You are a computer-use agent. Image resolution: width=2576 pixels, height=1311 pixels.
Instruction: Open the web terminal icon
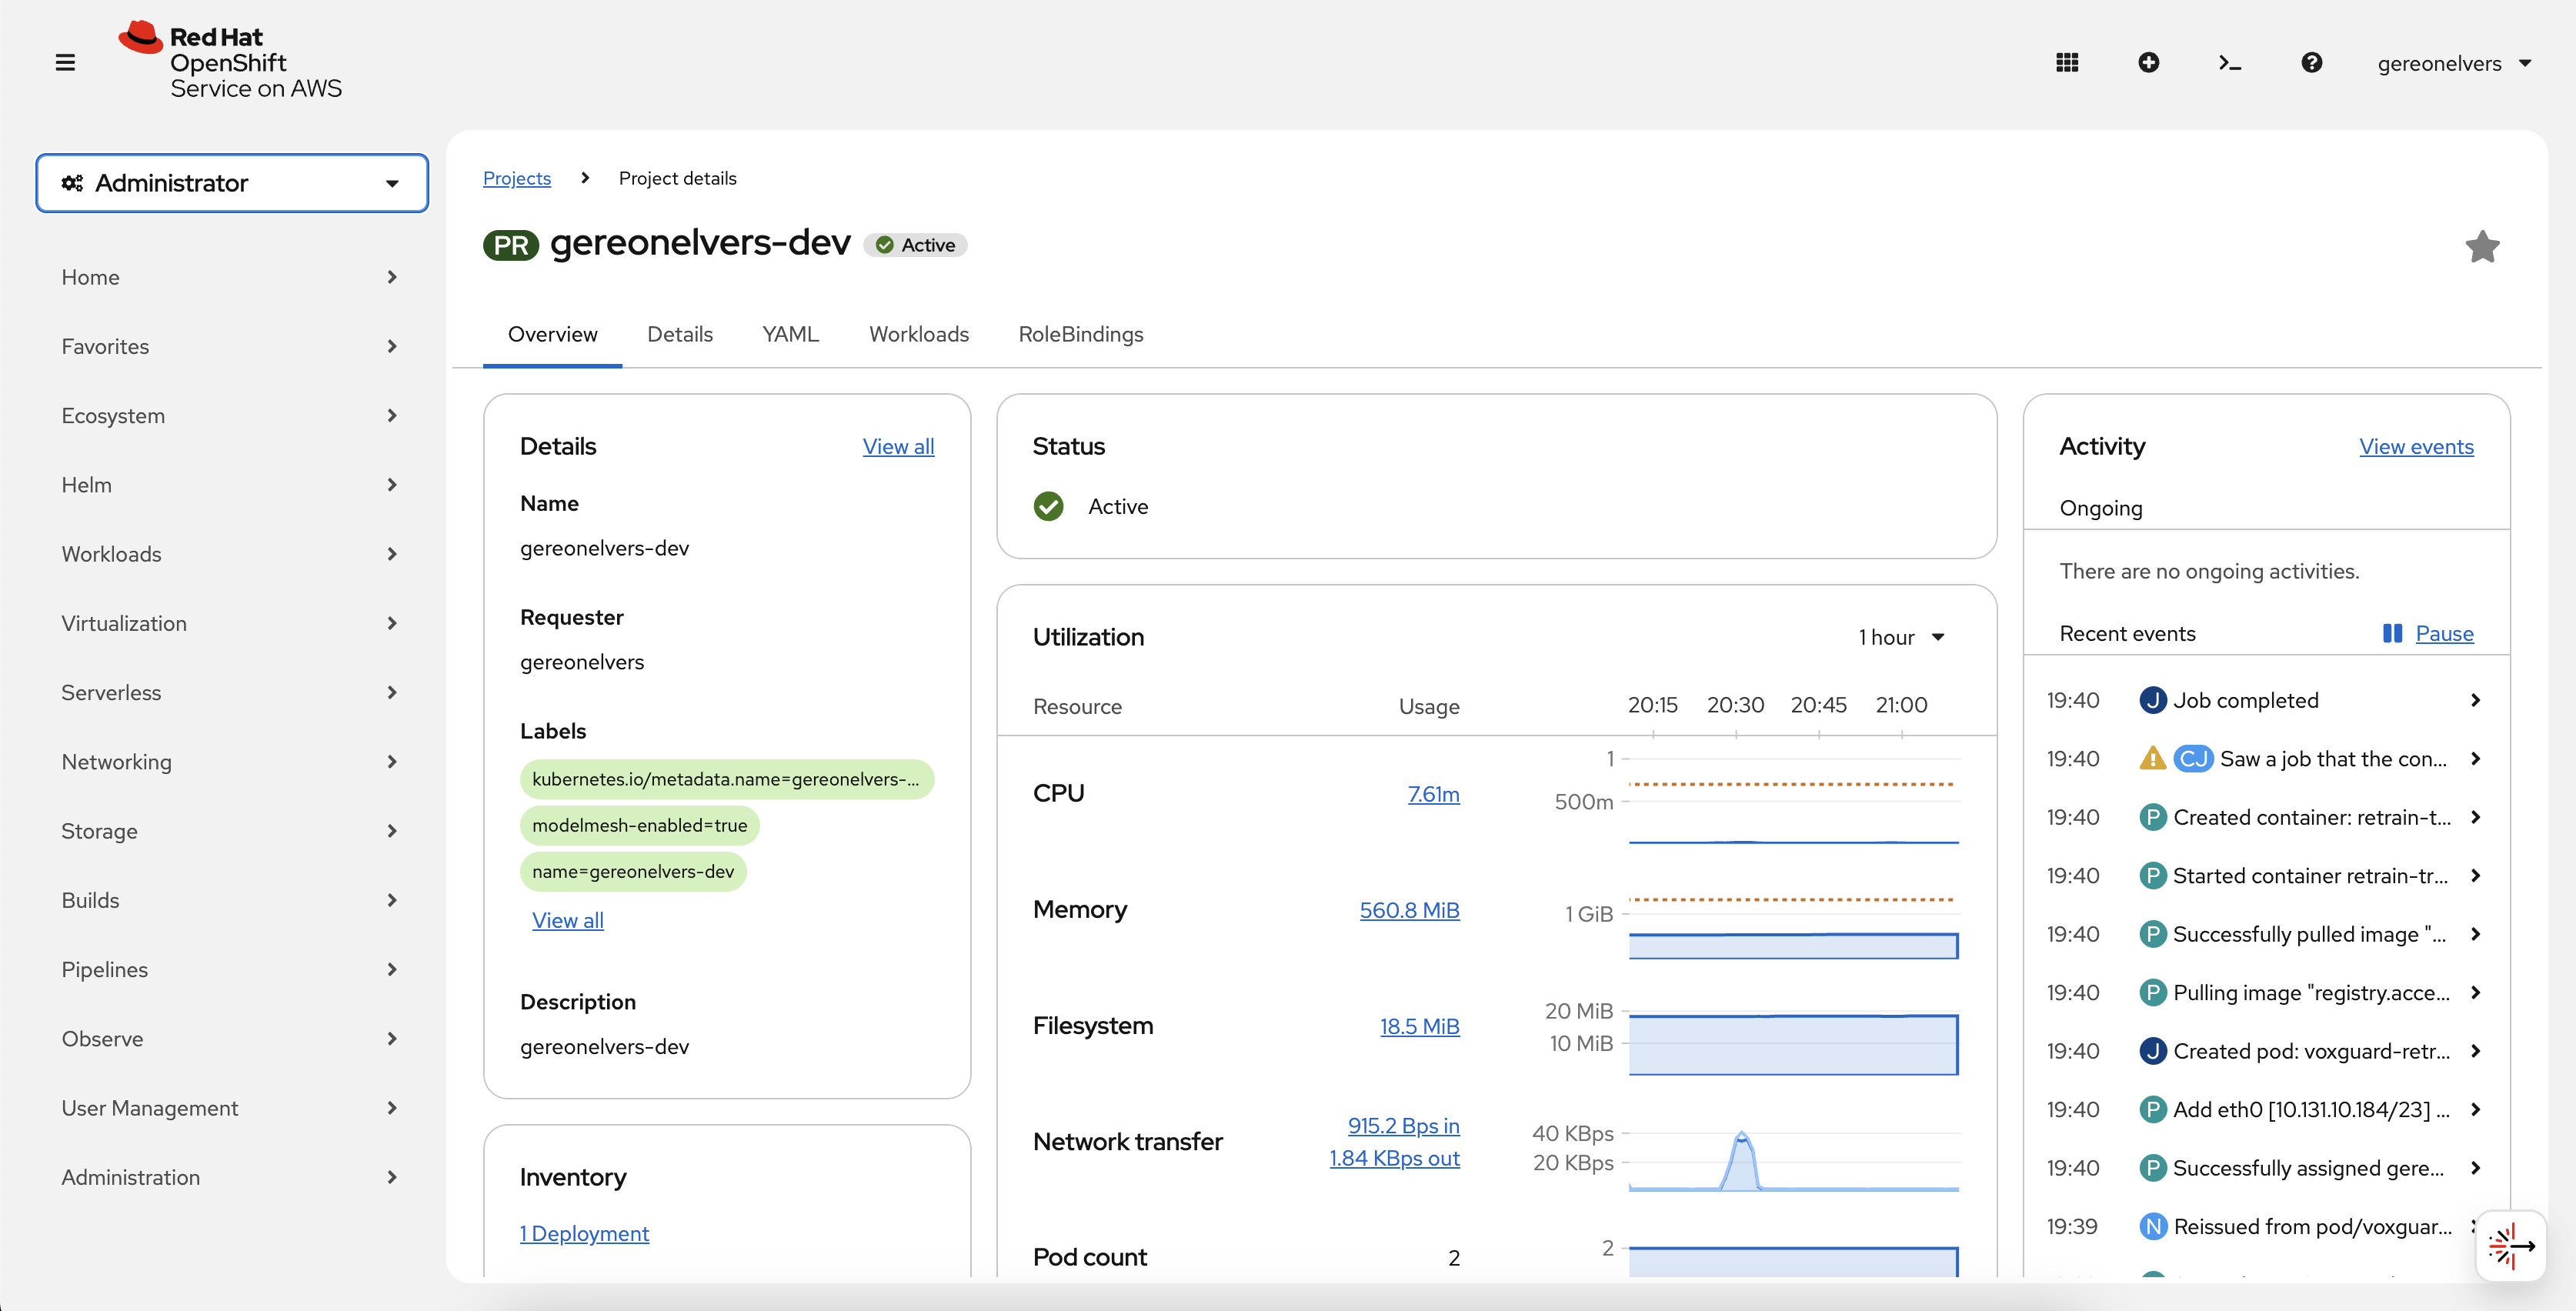click(x=2229, y=62)
